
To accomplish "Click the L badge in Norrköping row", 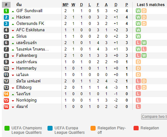I will 138,100.
